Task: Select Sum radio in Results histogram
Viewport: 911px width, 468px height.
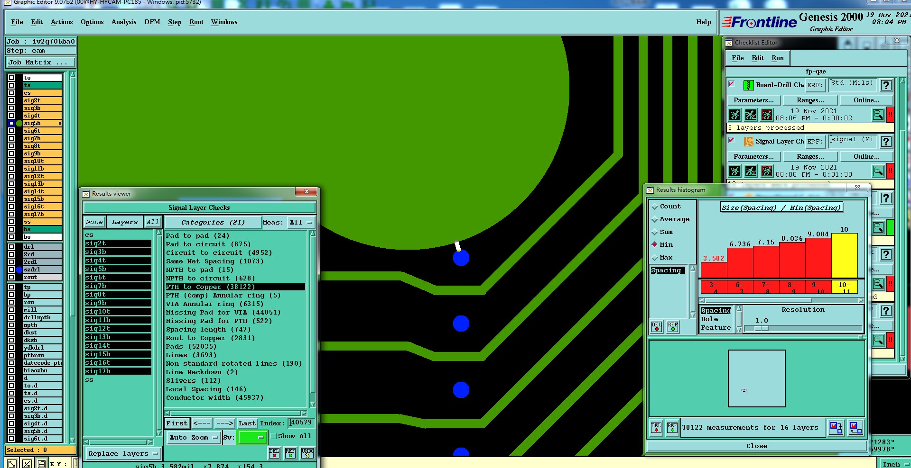Action: pyautogui.click(x=655, y=232)
